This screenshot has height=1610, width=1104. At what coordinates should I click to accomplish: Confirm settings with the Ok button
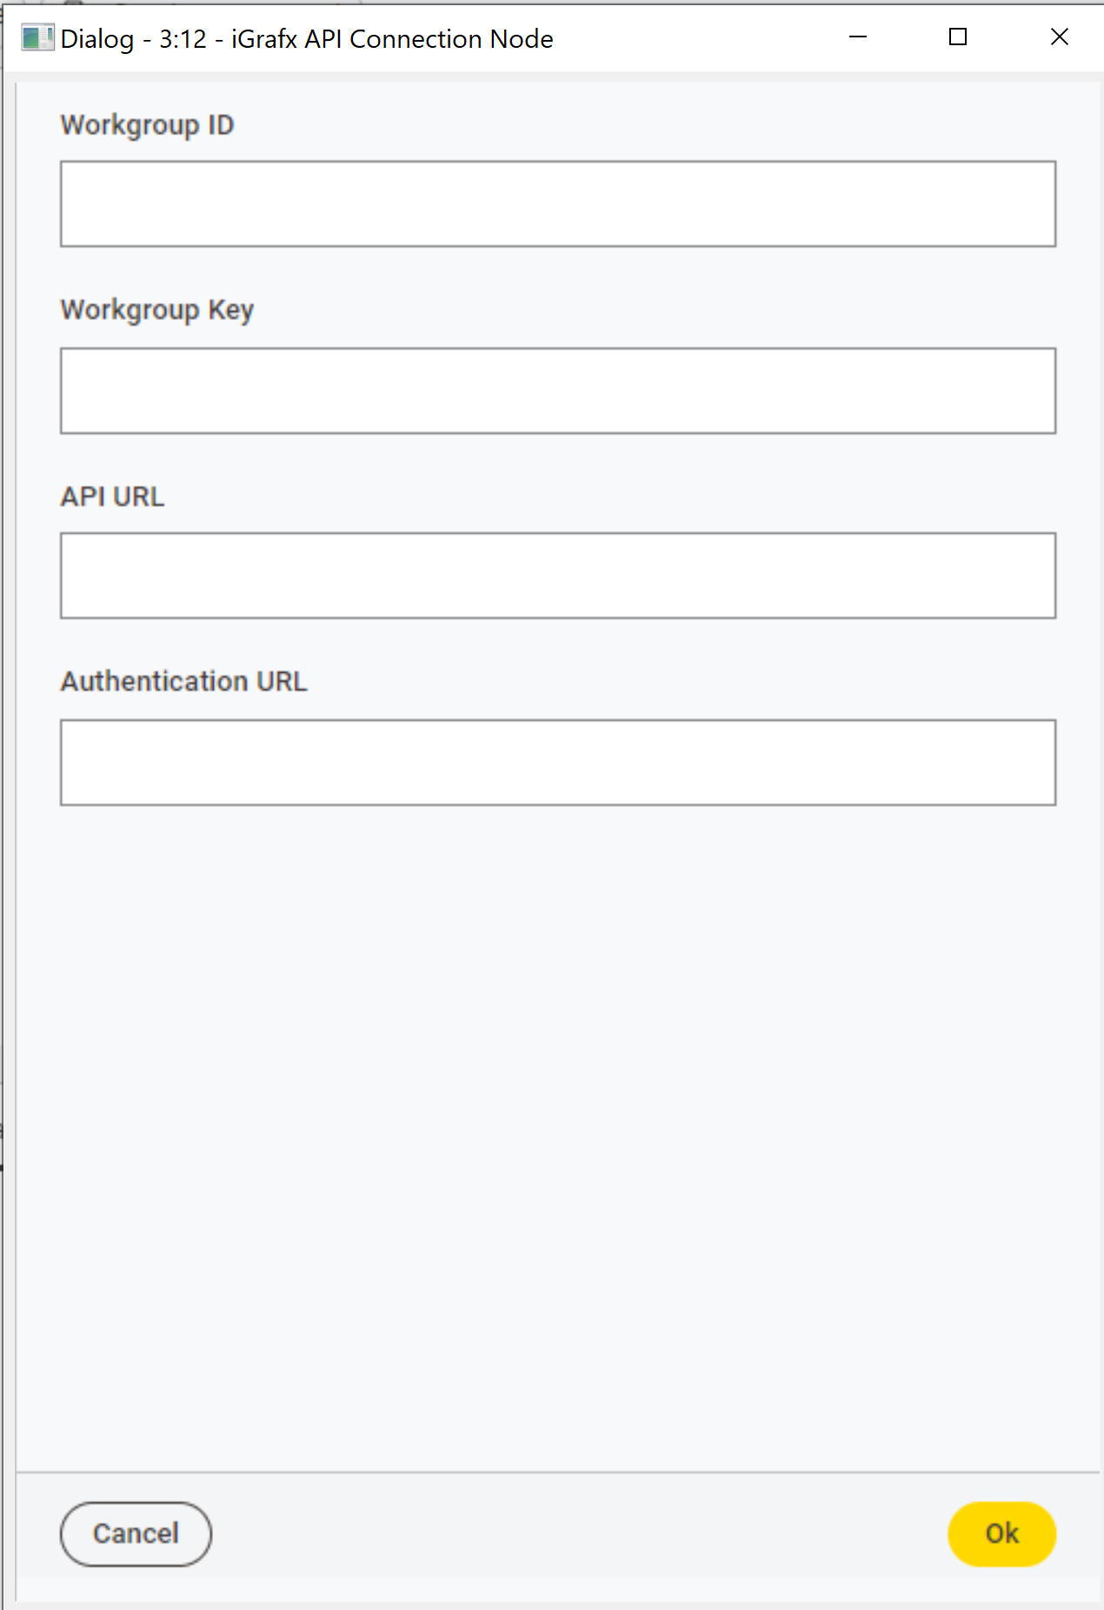(1001, 1533)
